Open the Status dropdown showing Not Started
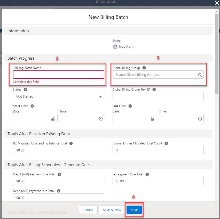This screenshot has width=220, height=219. (x=58, y=96)
